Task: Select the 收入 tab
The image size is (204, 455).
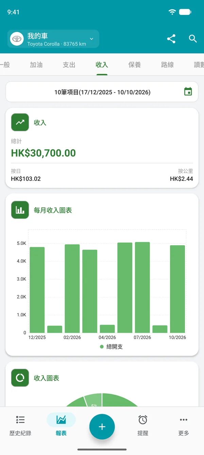Action: [102, 65]
